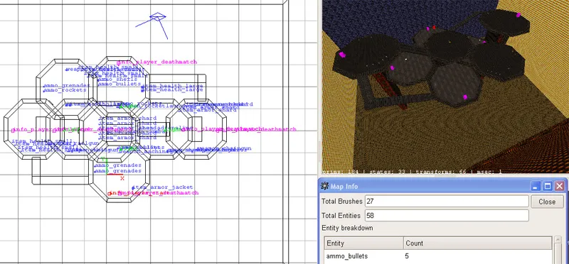Click the Close button in Map Info
This screenshot has height=264, width=569.
pyautogui.click(x=547, y=202)
